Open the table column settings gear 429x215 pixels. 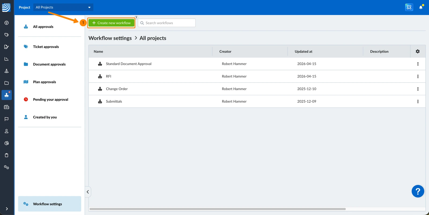(x=418, y=51)
